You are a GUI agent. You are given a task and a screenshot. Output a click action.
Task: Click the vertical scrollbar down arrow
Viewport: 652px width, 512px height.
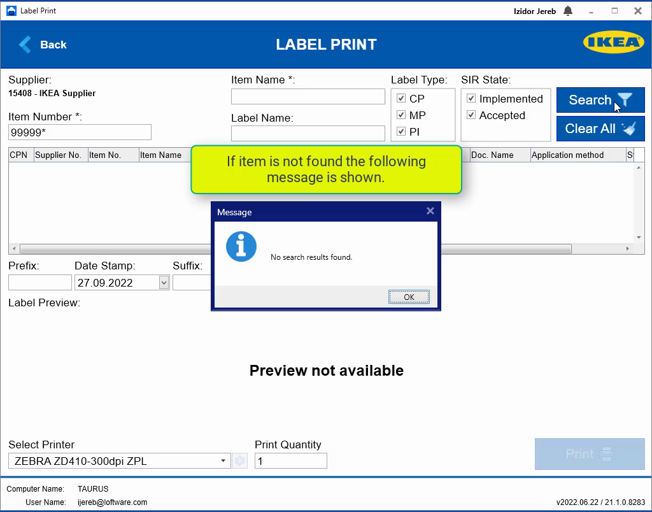point(639,238)
